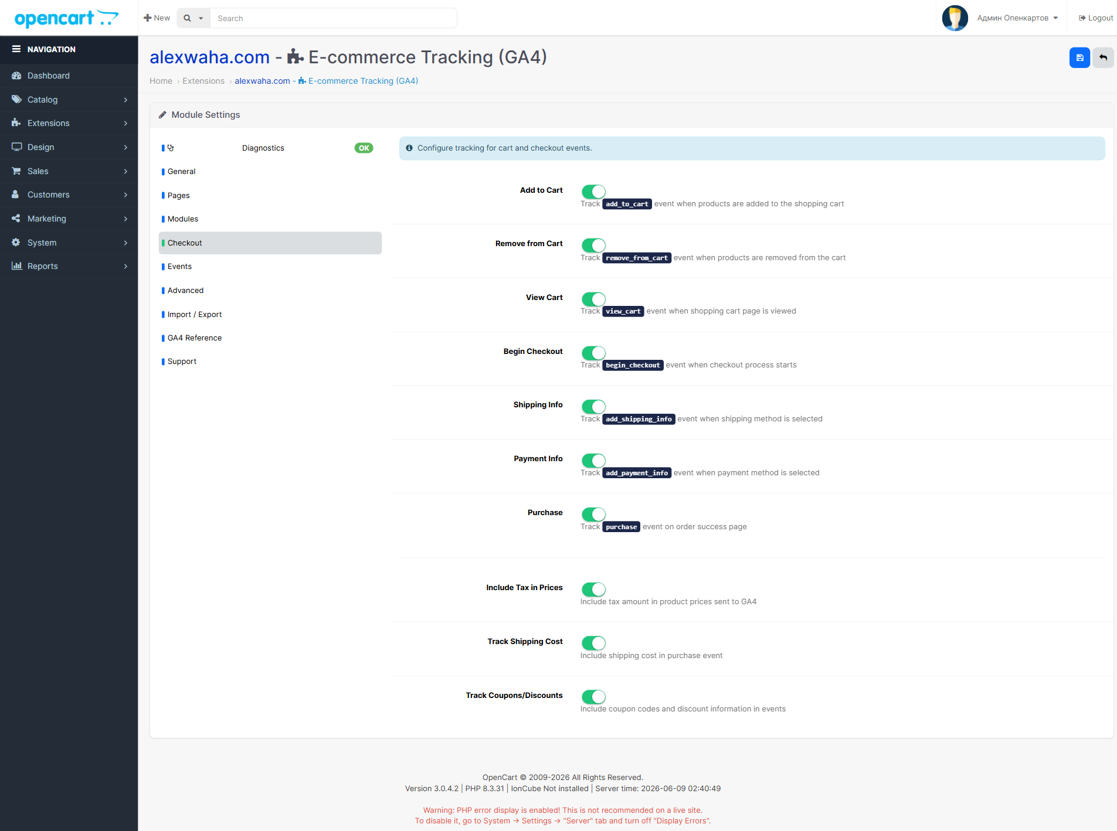The width and height of the screenshot is (1117, 831).
Task: Disable the Add to Cart toggle
Action: [593, 191]
